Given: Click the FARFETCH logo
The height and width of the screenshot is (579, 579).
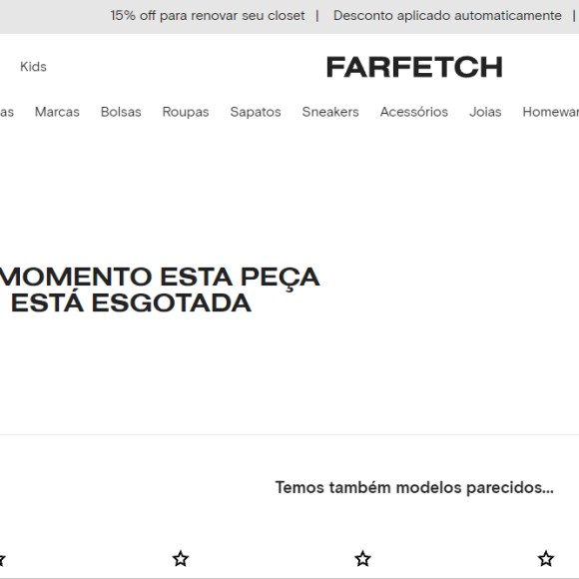Looking at the screenshot, I should click(414, 67).
